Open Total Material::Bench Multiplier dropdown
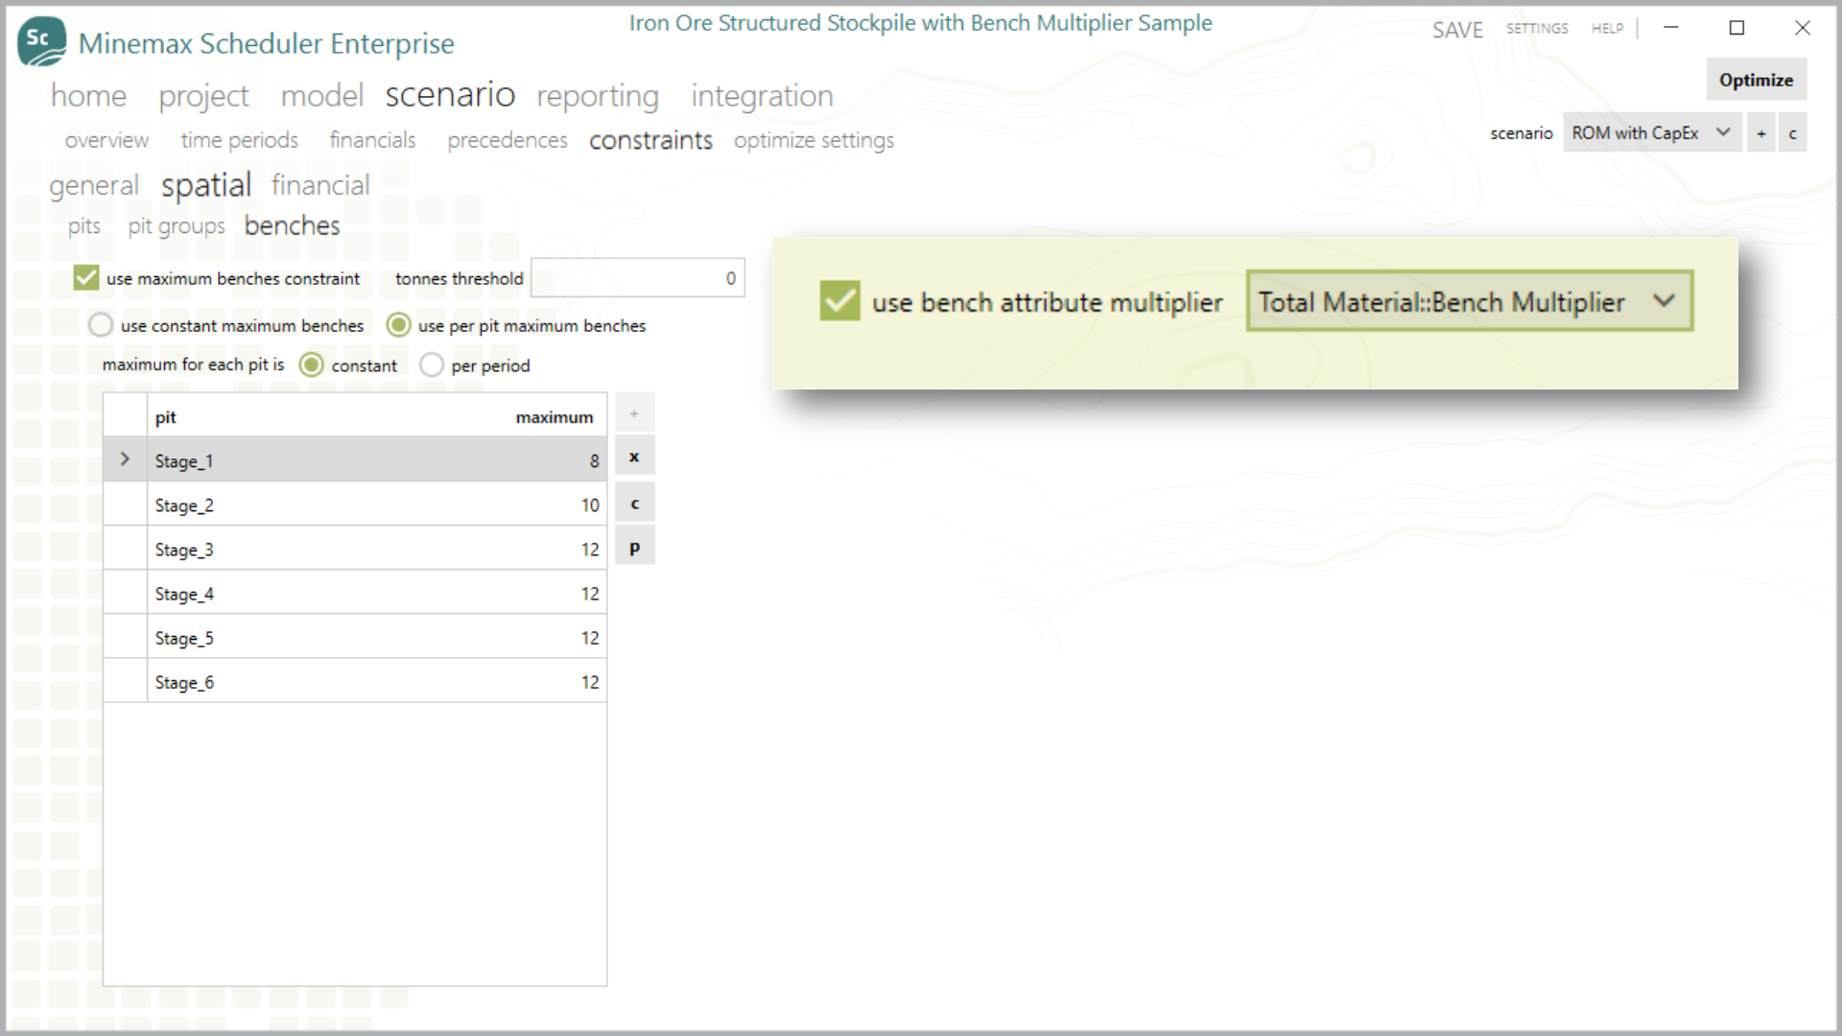Image resolution: width=1842 pixels, height=1036 pixels. (x=1470, y=301)
